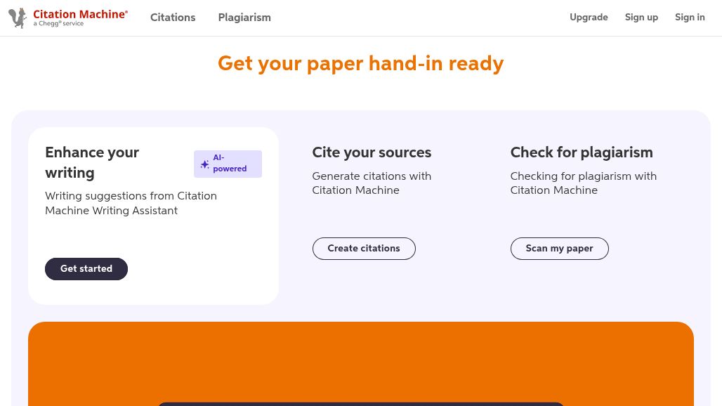The image size is (722, 406).
Task: Click the "Check for plagiarism" heading
Action: [582, 152]
